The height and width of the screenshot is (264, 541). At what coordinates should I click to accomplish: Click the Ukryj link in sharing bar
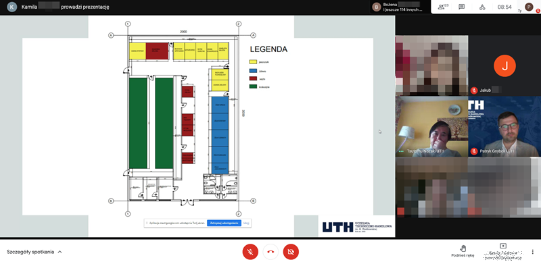click(x=246, y=223)
